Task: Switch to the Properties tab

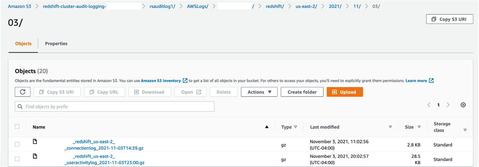Action: coord(56,43)
